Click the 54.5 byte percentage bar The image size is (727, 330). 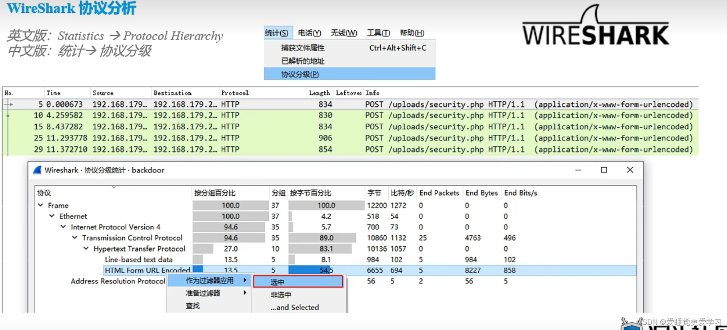(x=326, y=270)
